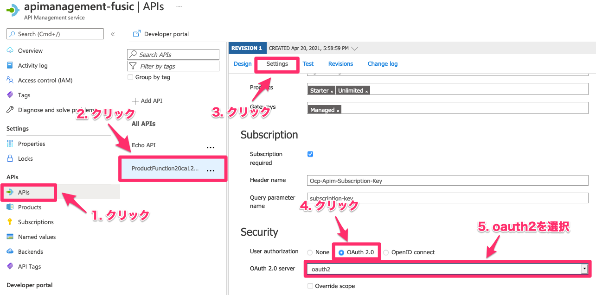Click the Add API button

pos(147,101)
